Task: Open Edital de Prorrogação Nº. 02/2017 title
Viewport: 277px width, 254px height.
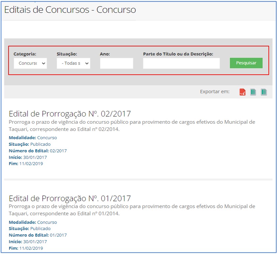Action: (x=70, y=114)
